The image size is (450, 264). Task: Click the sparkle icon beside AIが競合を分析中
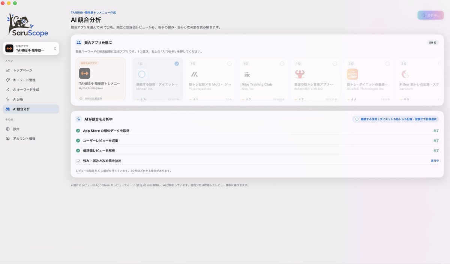click(x=79, y=119)
